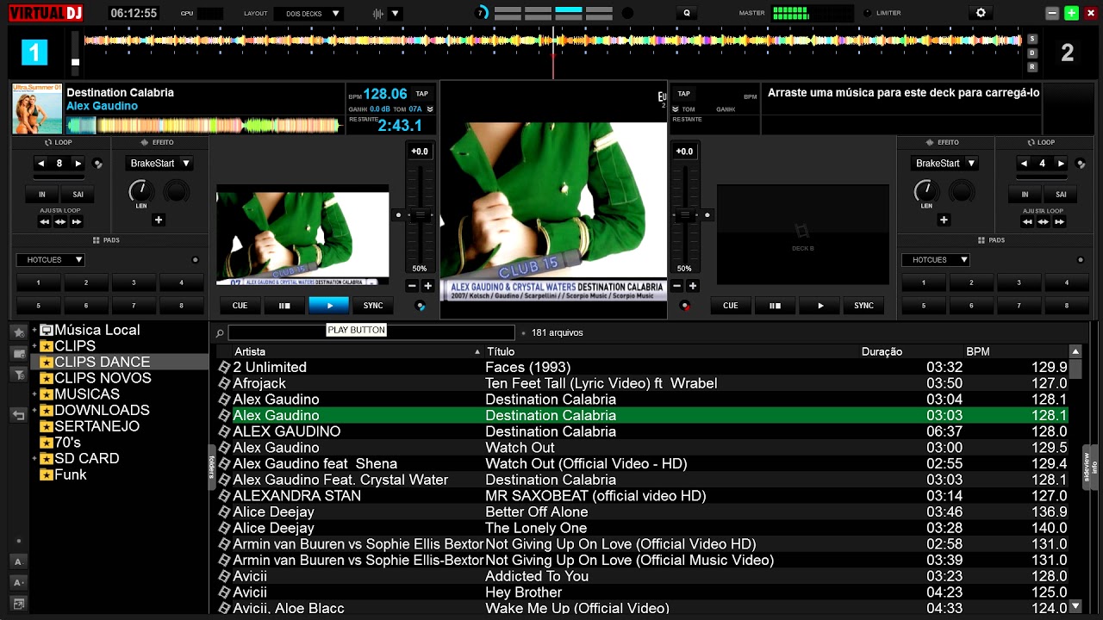Click right deck play button
The image size is (1103, 620).
819,306
